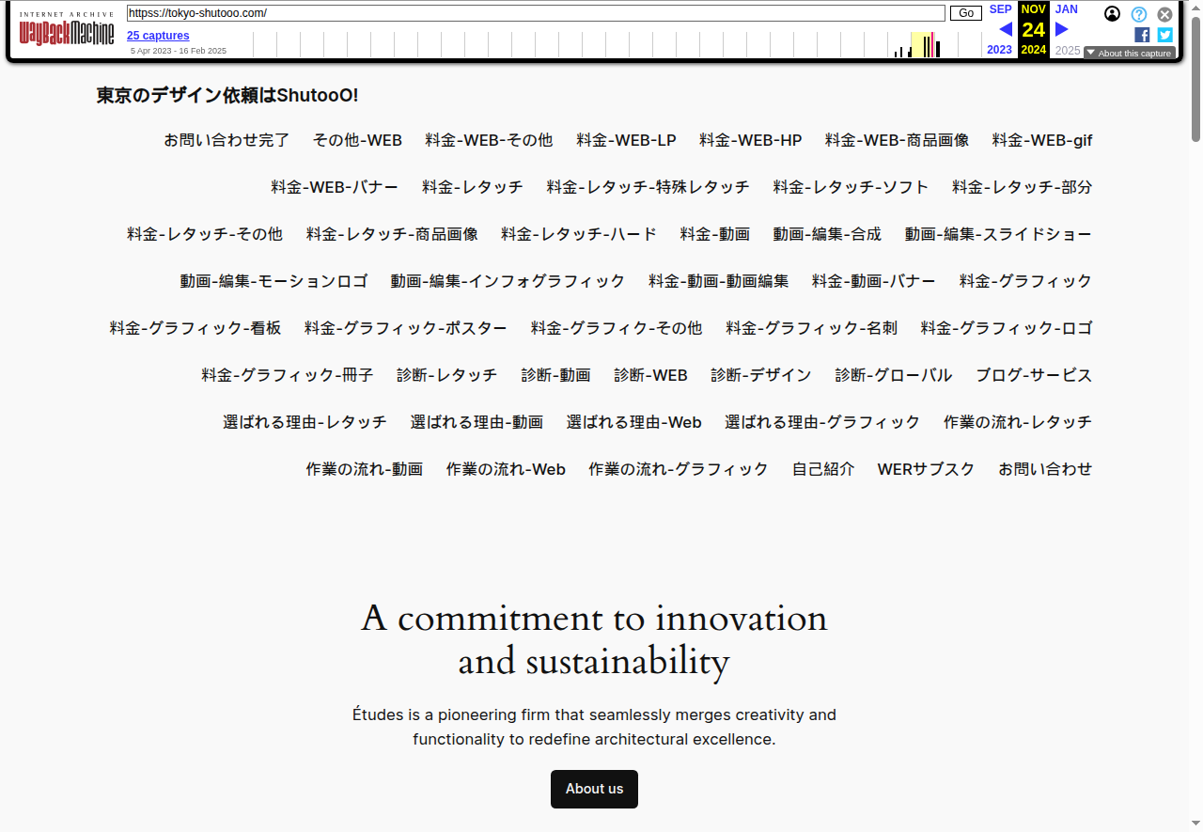Open the Wayback help icon

(1138, 14)
